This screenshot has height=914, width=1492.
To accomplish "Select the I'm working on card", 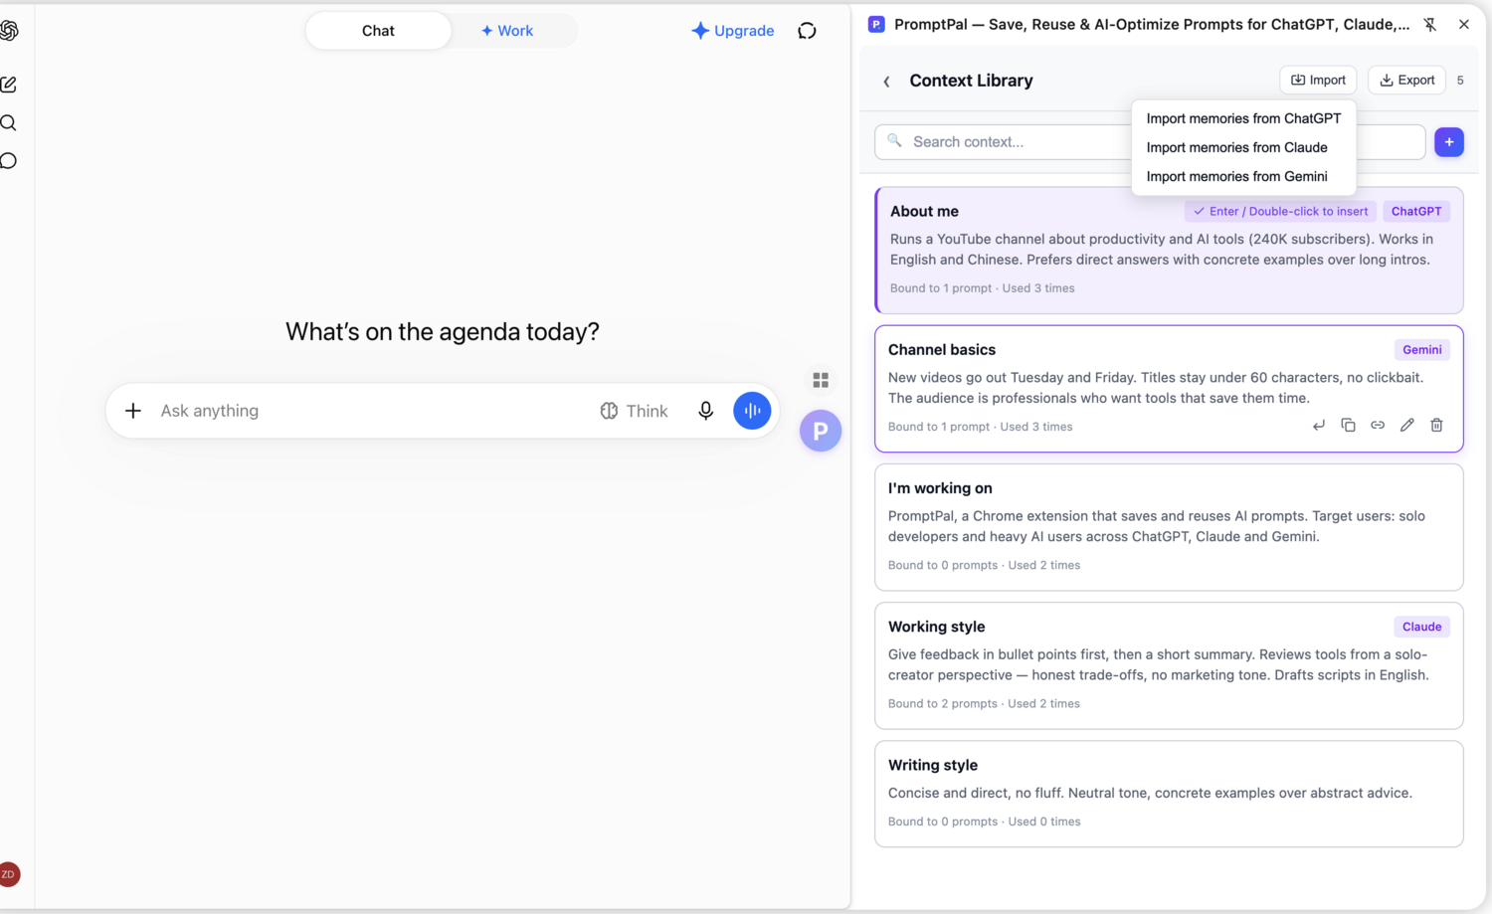I will click(x=1169, y=527).
